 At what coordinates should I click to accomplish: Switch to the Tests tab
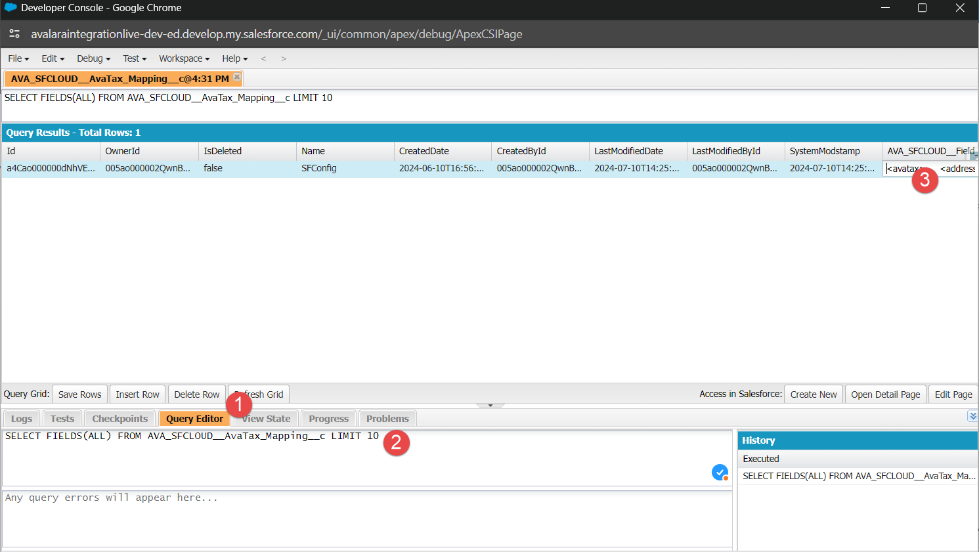(62, 419)
